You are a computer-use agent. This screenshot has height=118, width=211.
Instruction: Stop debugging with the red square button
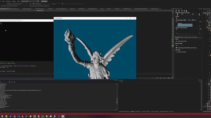(x=30, y=4)
